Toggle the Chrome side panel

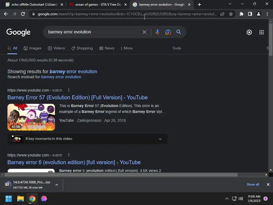[250, 14]
